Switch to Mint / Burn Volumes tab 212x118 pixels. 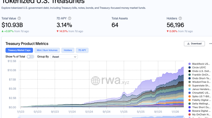[47, 50]
